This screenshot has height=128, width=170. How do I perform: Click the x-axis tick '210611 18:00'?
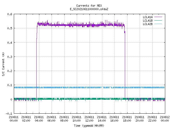[127, 119]
